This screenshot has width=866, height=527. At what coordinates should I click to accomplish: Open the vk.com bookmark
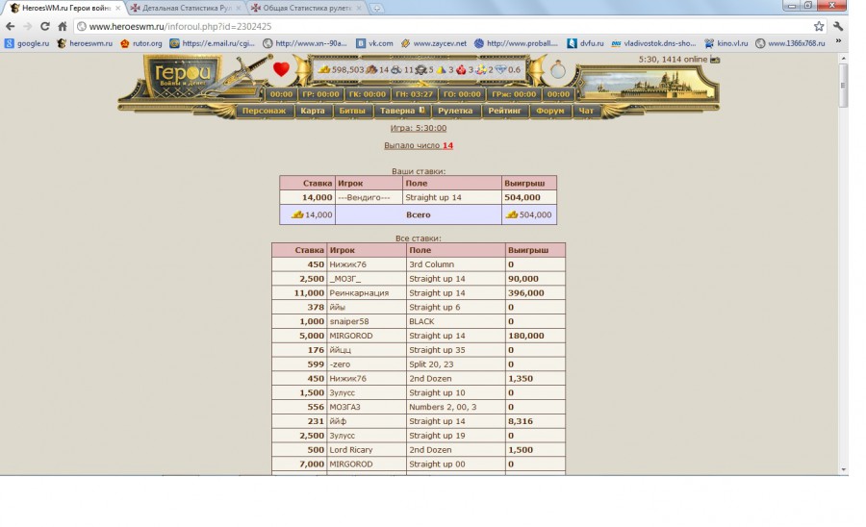tap(374, 43)
